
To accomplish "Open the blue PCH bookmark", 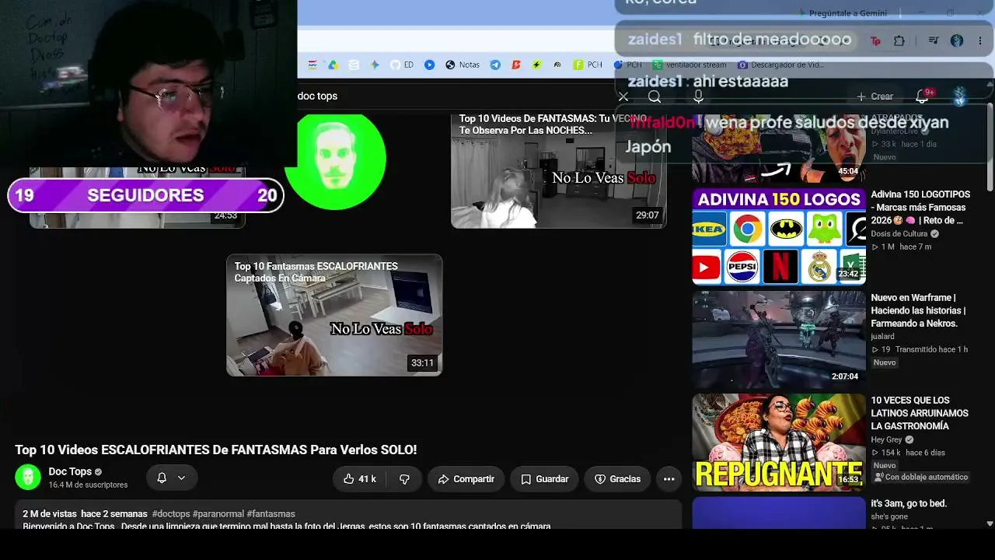I will click(628, 65).
